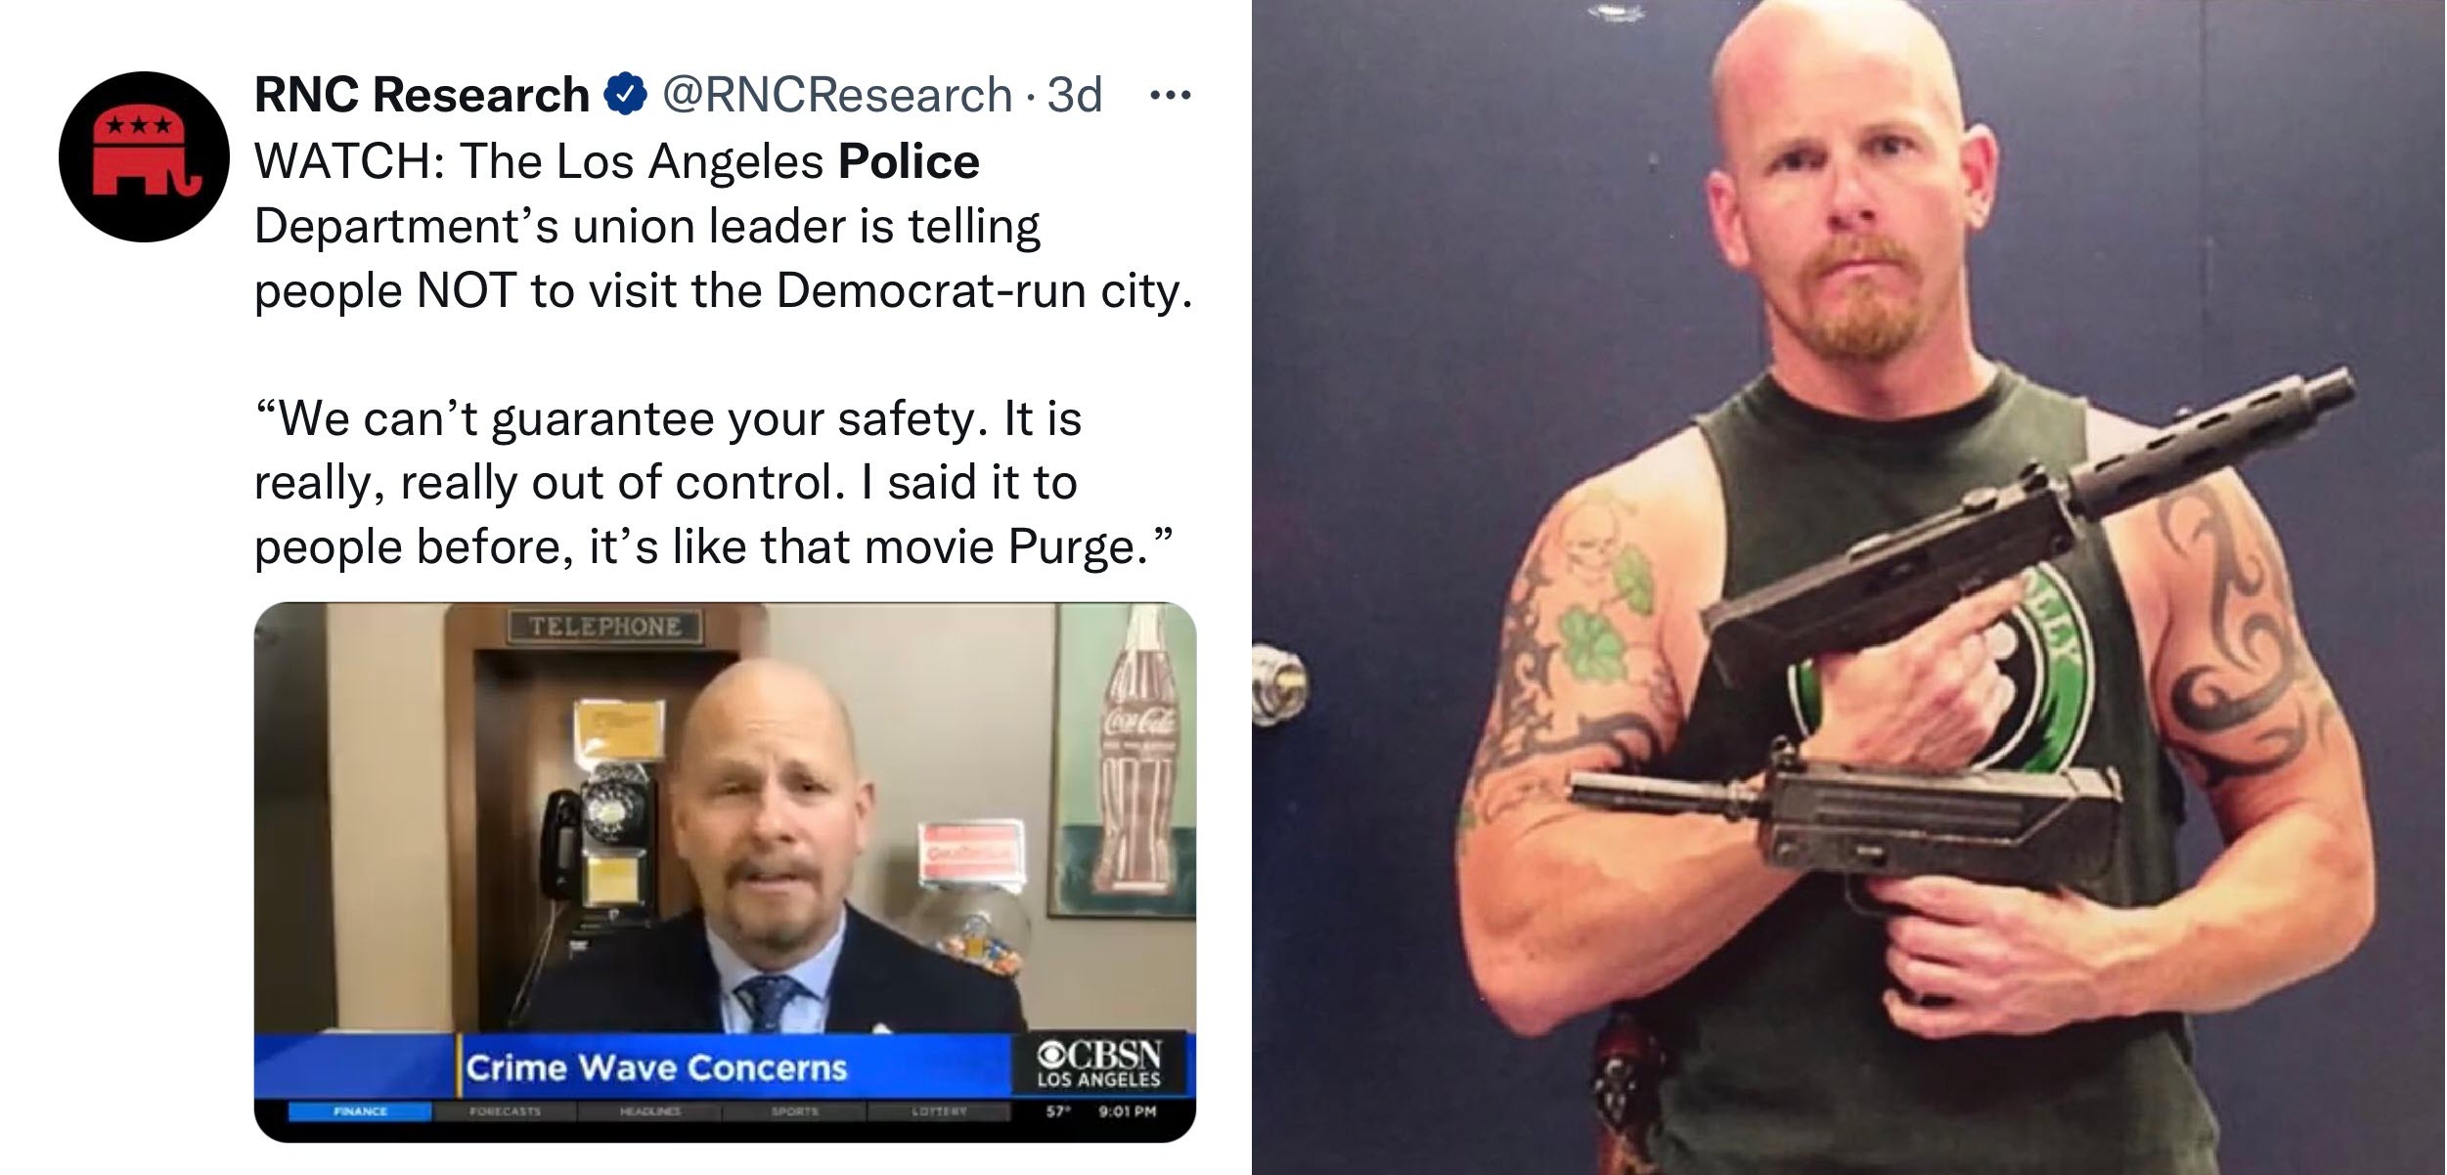The height and width of the screenshot is (1175, 2447).
Task: Click the bold word Police in tweet
Action: click(909, 161)
